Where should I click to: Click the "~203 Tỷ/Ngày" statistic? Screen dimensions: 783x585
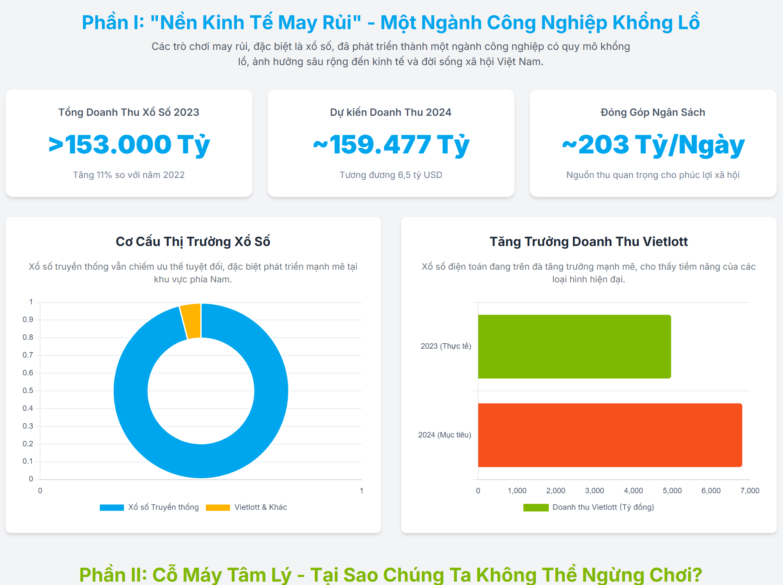click(653, 145)
